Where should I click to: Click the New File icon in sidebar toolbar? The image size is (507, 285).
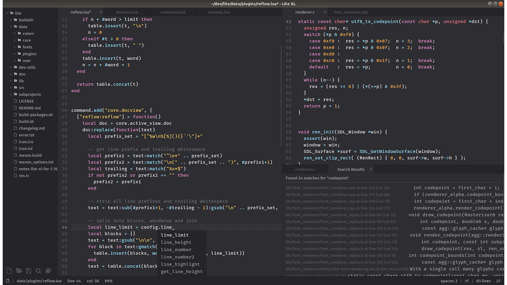9,271
